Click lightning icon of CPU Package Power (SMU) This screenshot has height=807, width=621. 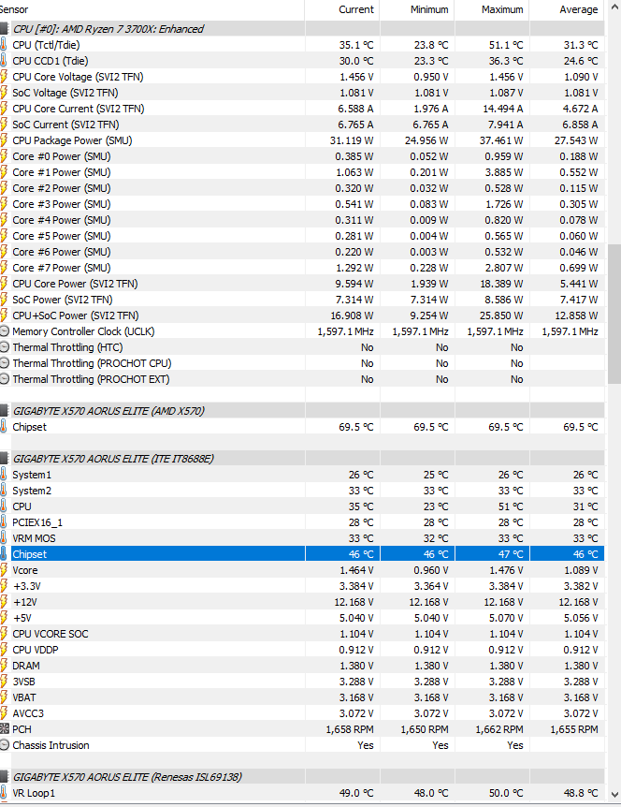(4, 140)
